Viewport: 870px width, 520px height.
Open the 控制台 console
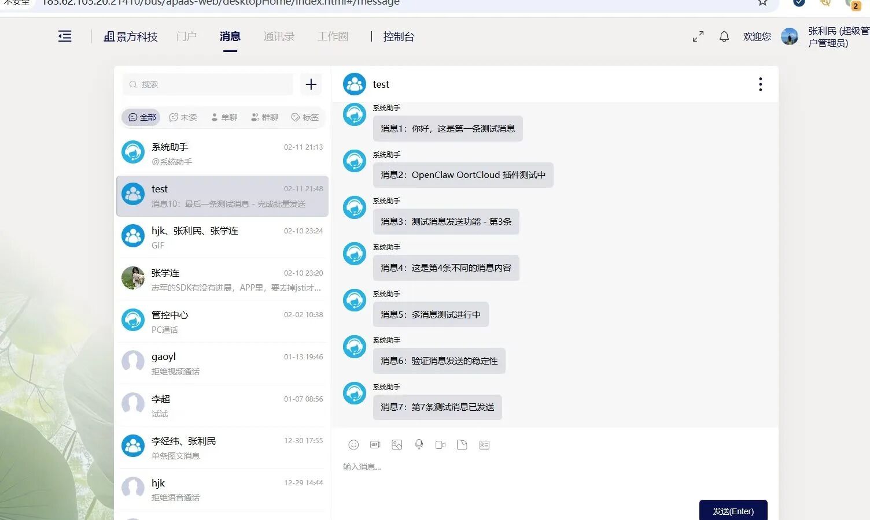399,36
